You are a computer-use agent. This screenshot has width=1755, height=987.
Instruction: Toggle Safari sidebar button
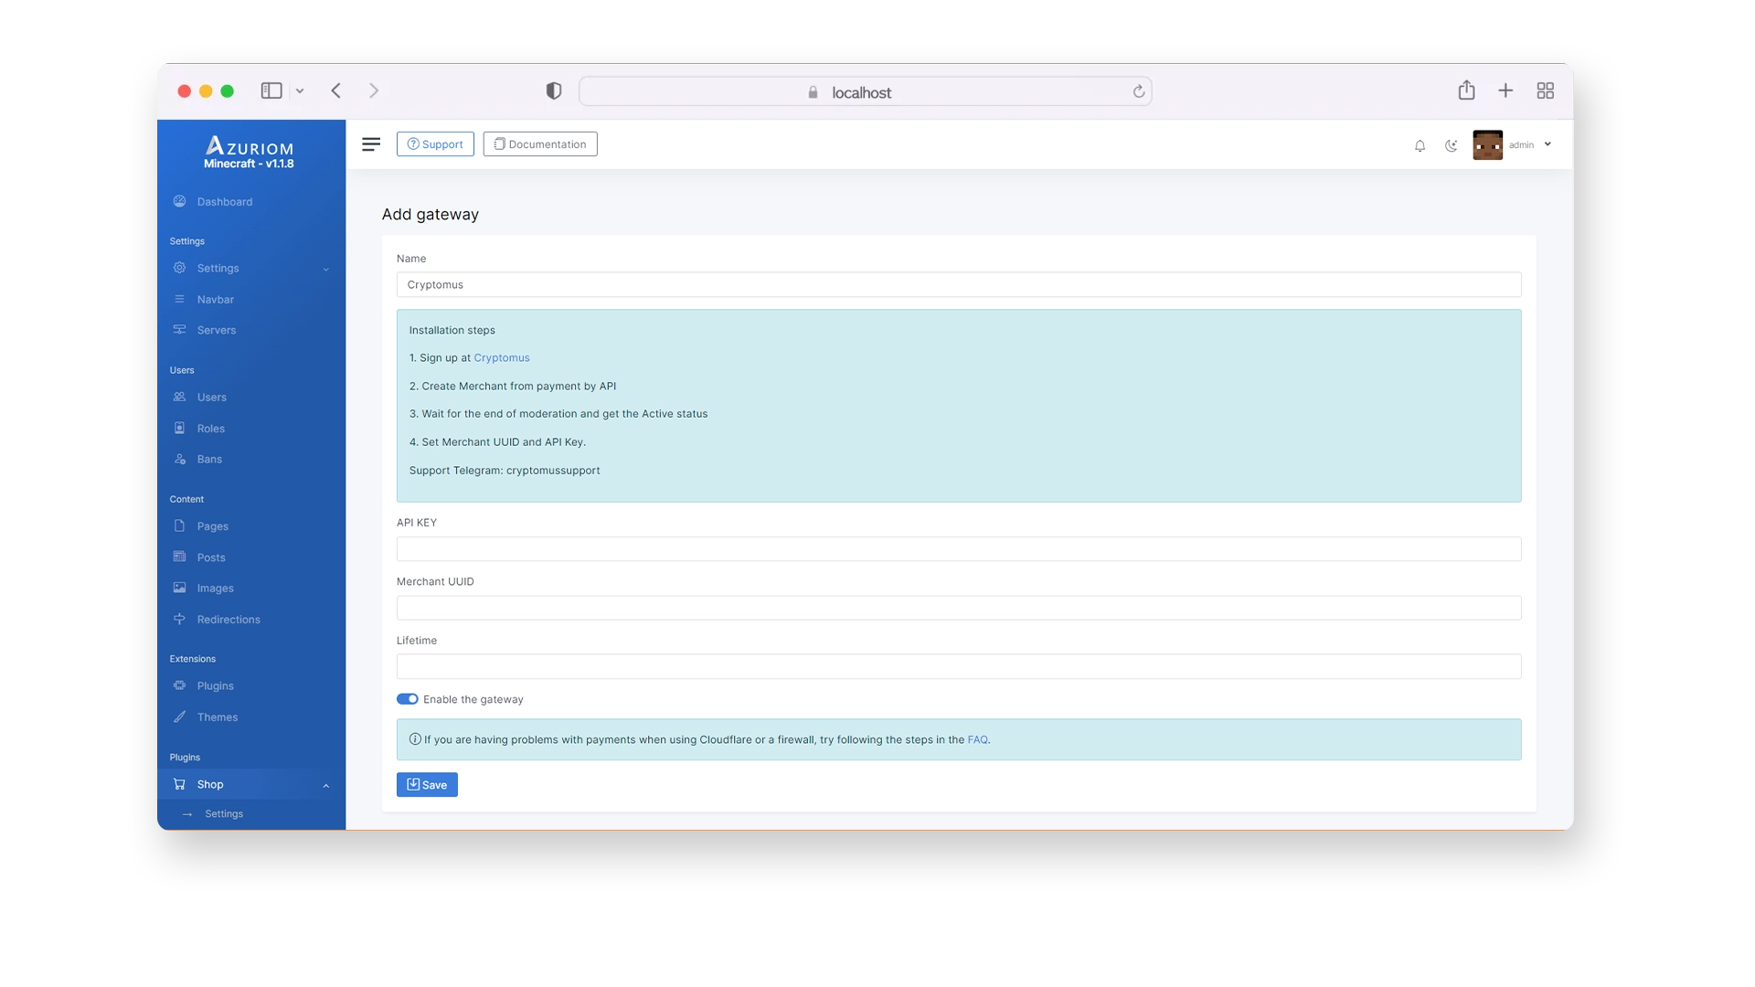tap(271, 90)
